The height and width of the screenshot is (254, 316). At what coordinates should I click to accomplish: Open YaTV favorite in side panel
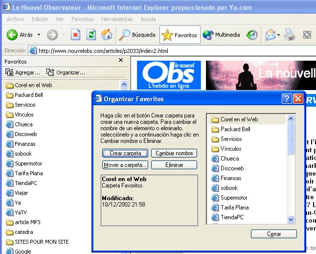16,212
